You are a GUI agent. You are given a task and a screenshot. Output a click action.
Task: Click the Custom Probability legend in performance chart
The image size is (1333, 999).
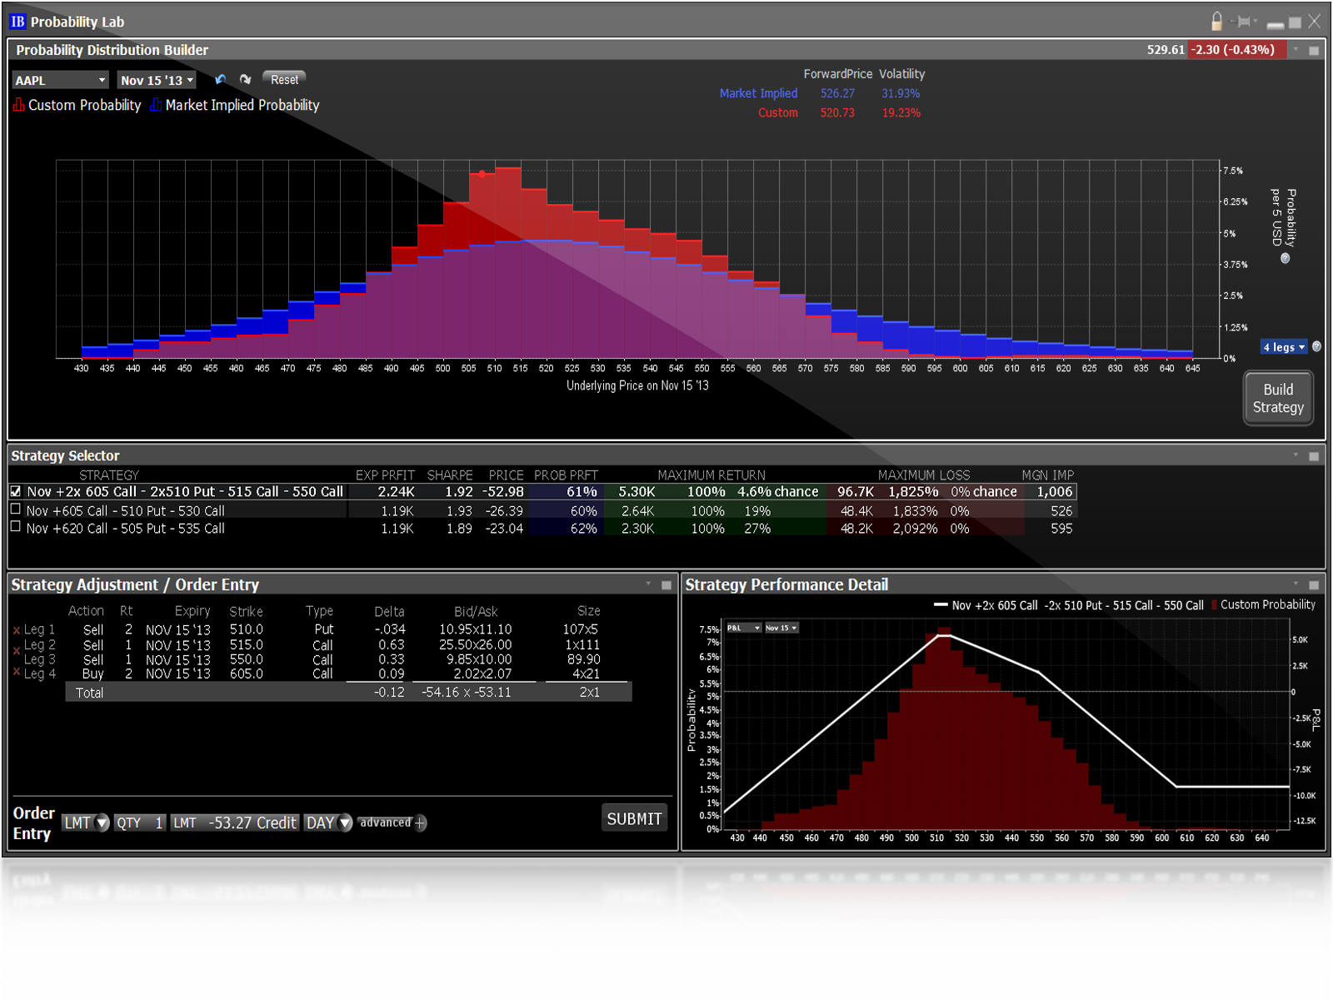tap(1263, 605)
